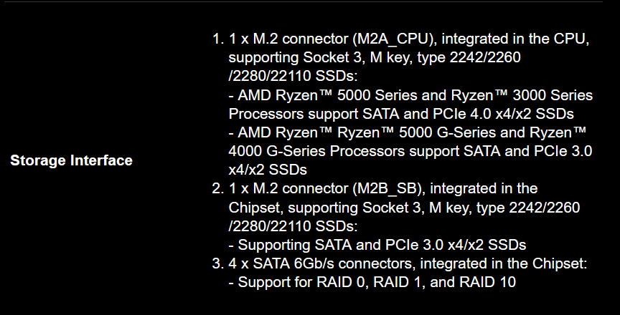This screenshot has height=315, width=620.
Task: Click list number 1 marker
Action: 218,39
